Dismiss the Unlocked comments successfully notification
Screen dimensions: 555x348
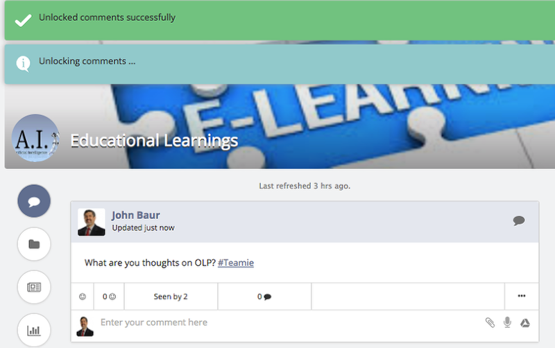280,20
